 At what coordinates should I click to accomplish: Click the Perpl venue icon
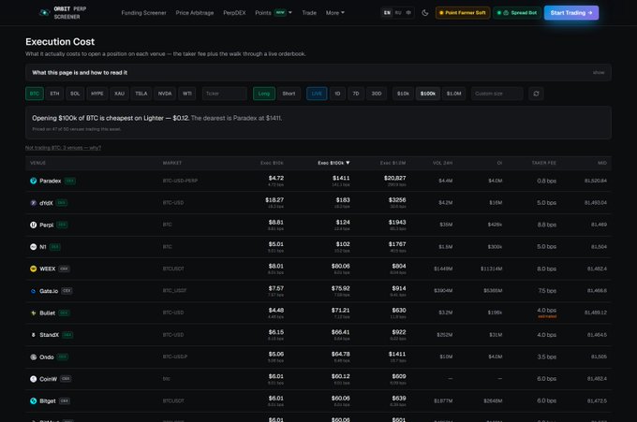coord(34,225)
